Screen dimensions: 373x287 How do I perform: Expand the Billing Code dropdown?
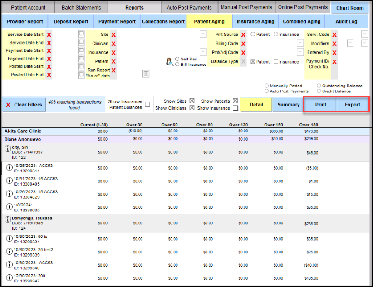tap(300, 43)
